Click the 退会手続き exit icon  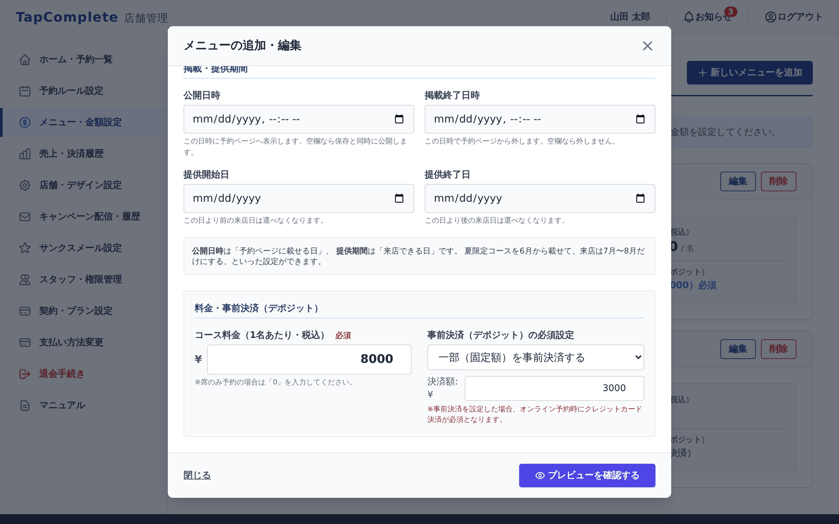coord(25,374)
